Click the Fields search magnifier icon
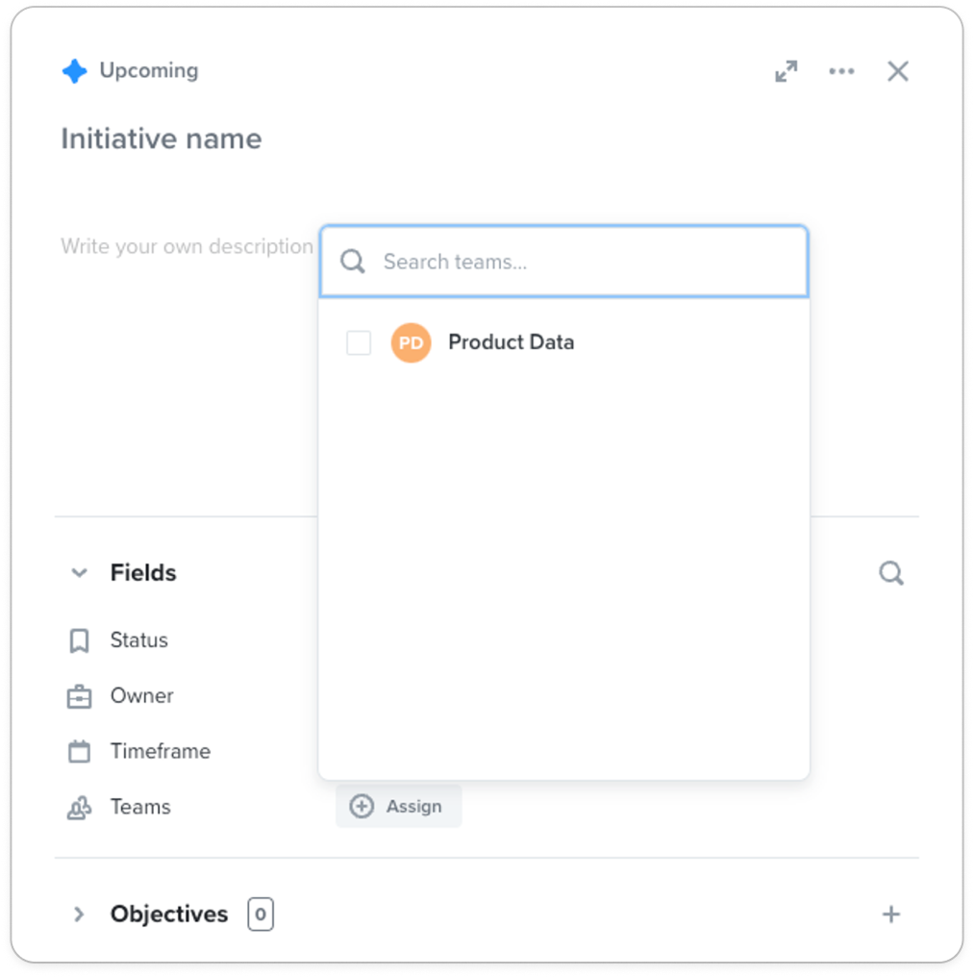 (891, 572)
